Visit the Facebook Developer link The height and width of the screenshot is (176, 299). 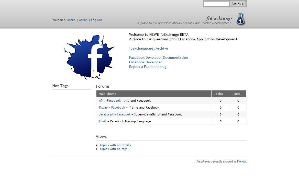[x=146, y=62]
